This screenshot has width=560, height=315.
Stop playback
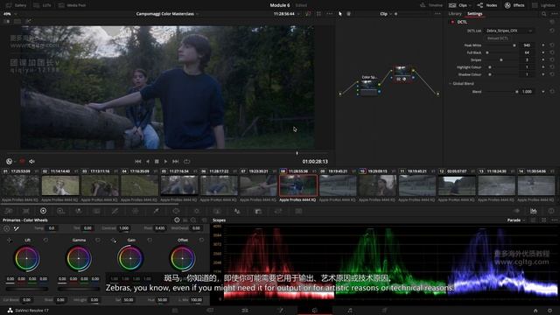pos(157,161)
